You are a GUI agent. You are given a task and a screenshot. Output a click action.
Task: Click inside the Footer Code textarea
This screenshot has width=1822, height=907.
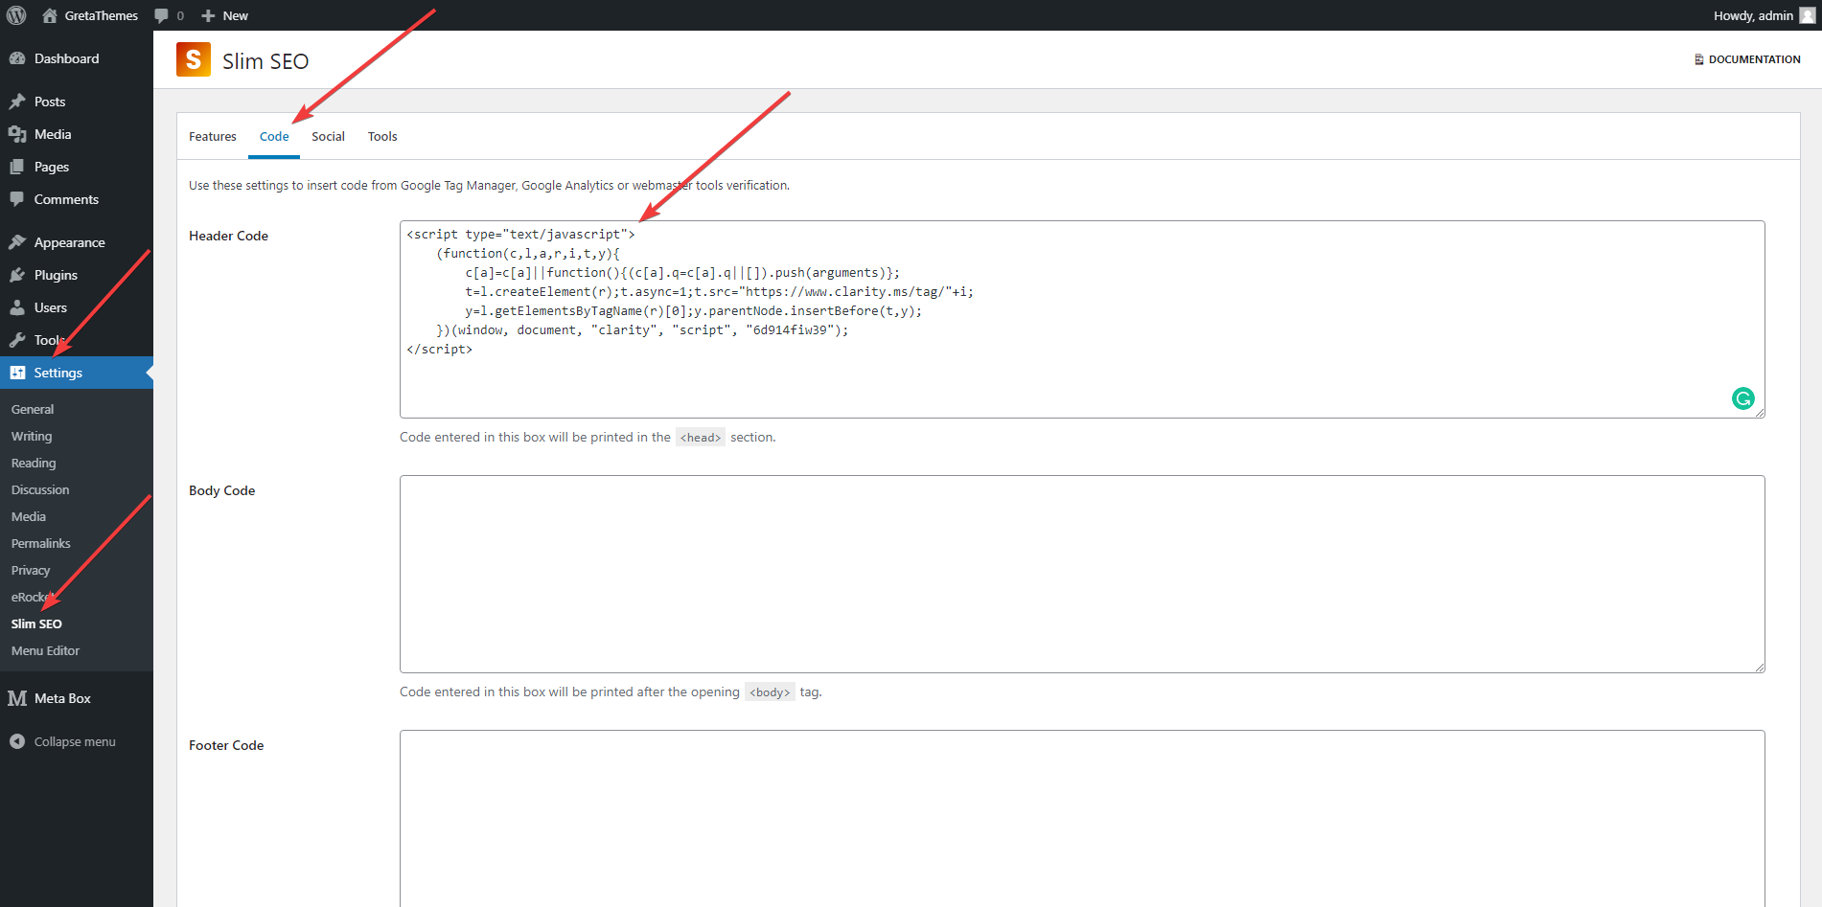pos(1082,818)
